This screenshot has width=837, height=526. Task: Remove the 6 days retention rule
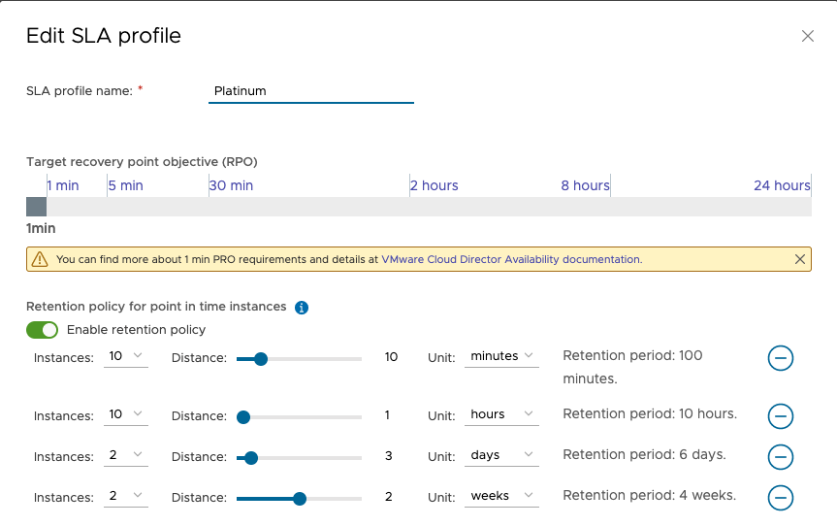[780, 457]
